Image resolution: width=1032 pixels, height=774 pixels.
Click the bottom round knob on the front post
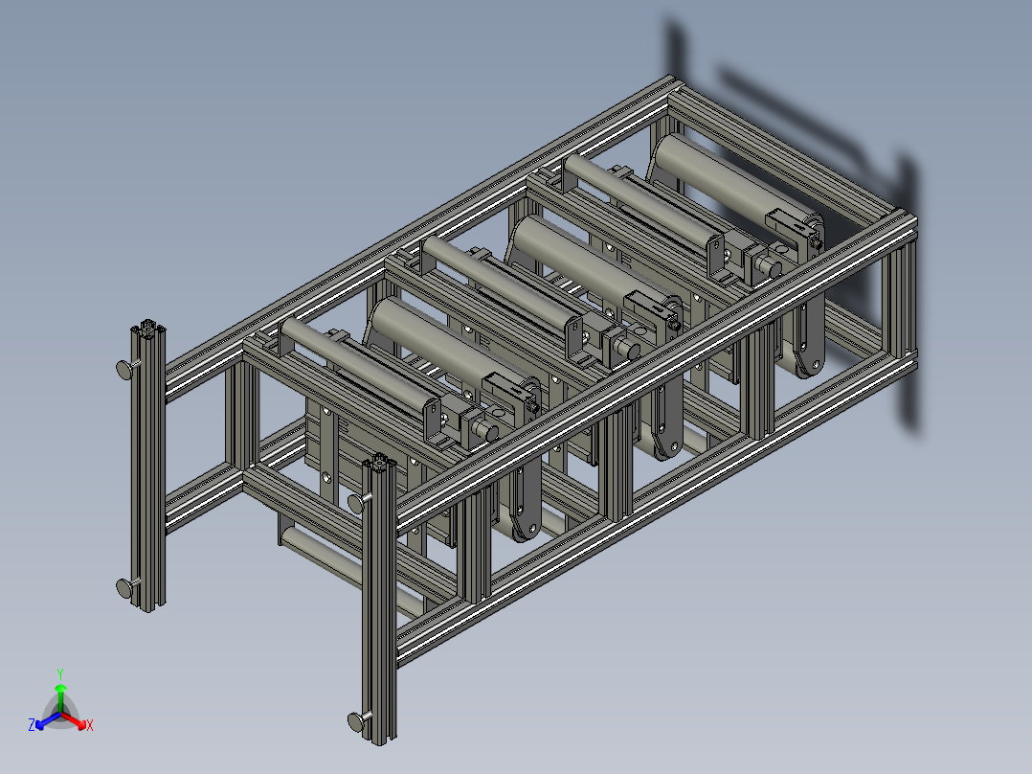click(356, 722)
